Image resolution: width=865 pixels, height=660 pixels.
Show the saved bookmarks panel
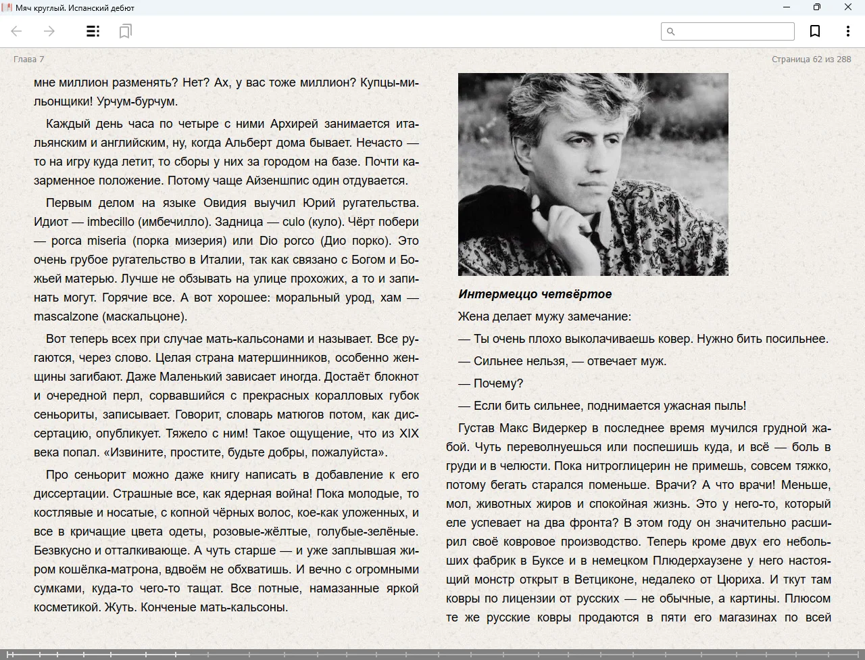tap(125, 31)
